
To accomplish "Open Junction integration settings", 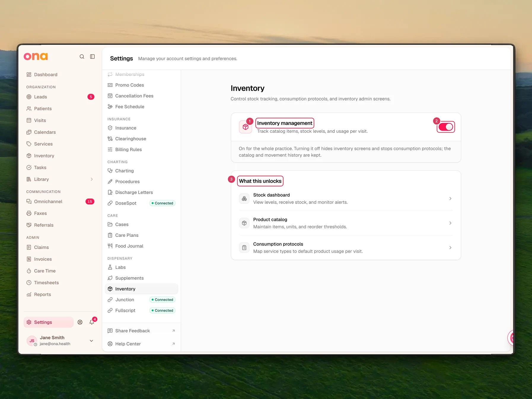I will pos(141,300).
